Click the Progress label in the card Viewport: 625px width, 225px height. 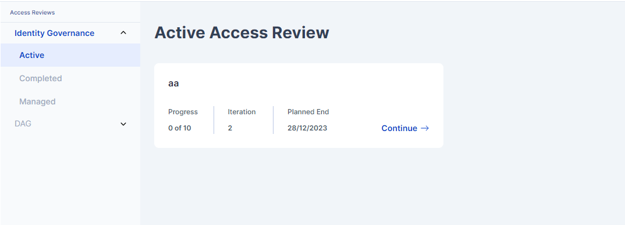(183, 112)
